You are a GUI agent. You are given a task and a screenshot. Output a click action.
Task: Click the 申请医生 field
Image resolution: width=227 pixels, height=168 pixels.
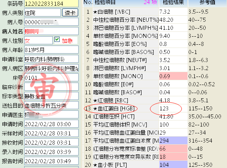coord(51,114)
